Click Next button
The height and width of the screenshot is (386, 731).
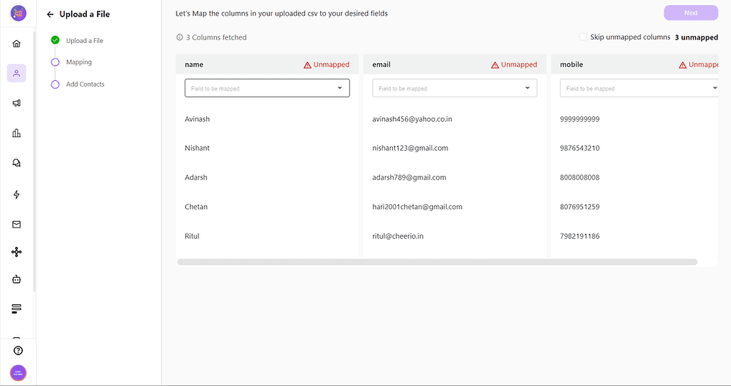coord(691,13)
